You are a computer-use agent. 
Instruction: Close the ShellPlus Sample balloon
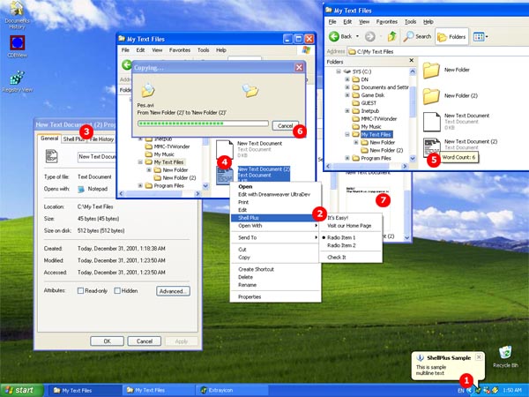(479, 356)
